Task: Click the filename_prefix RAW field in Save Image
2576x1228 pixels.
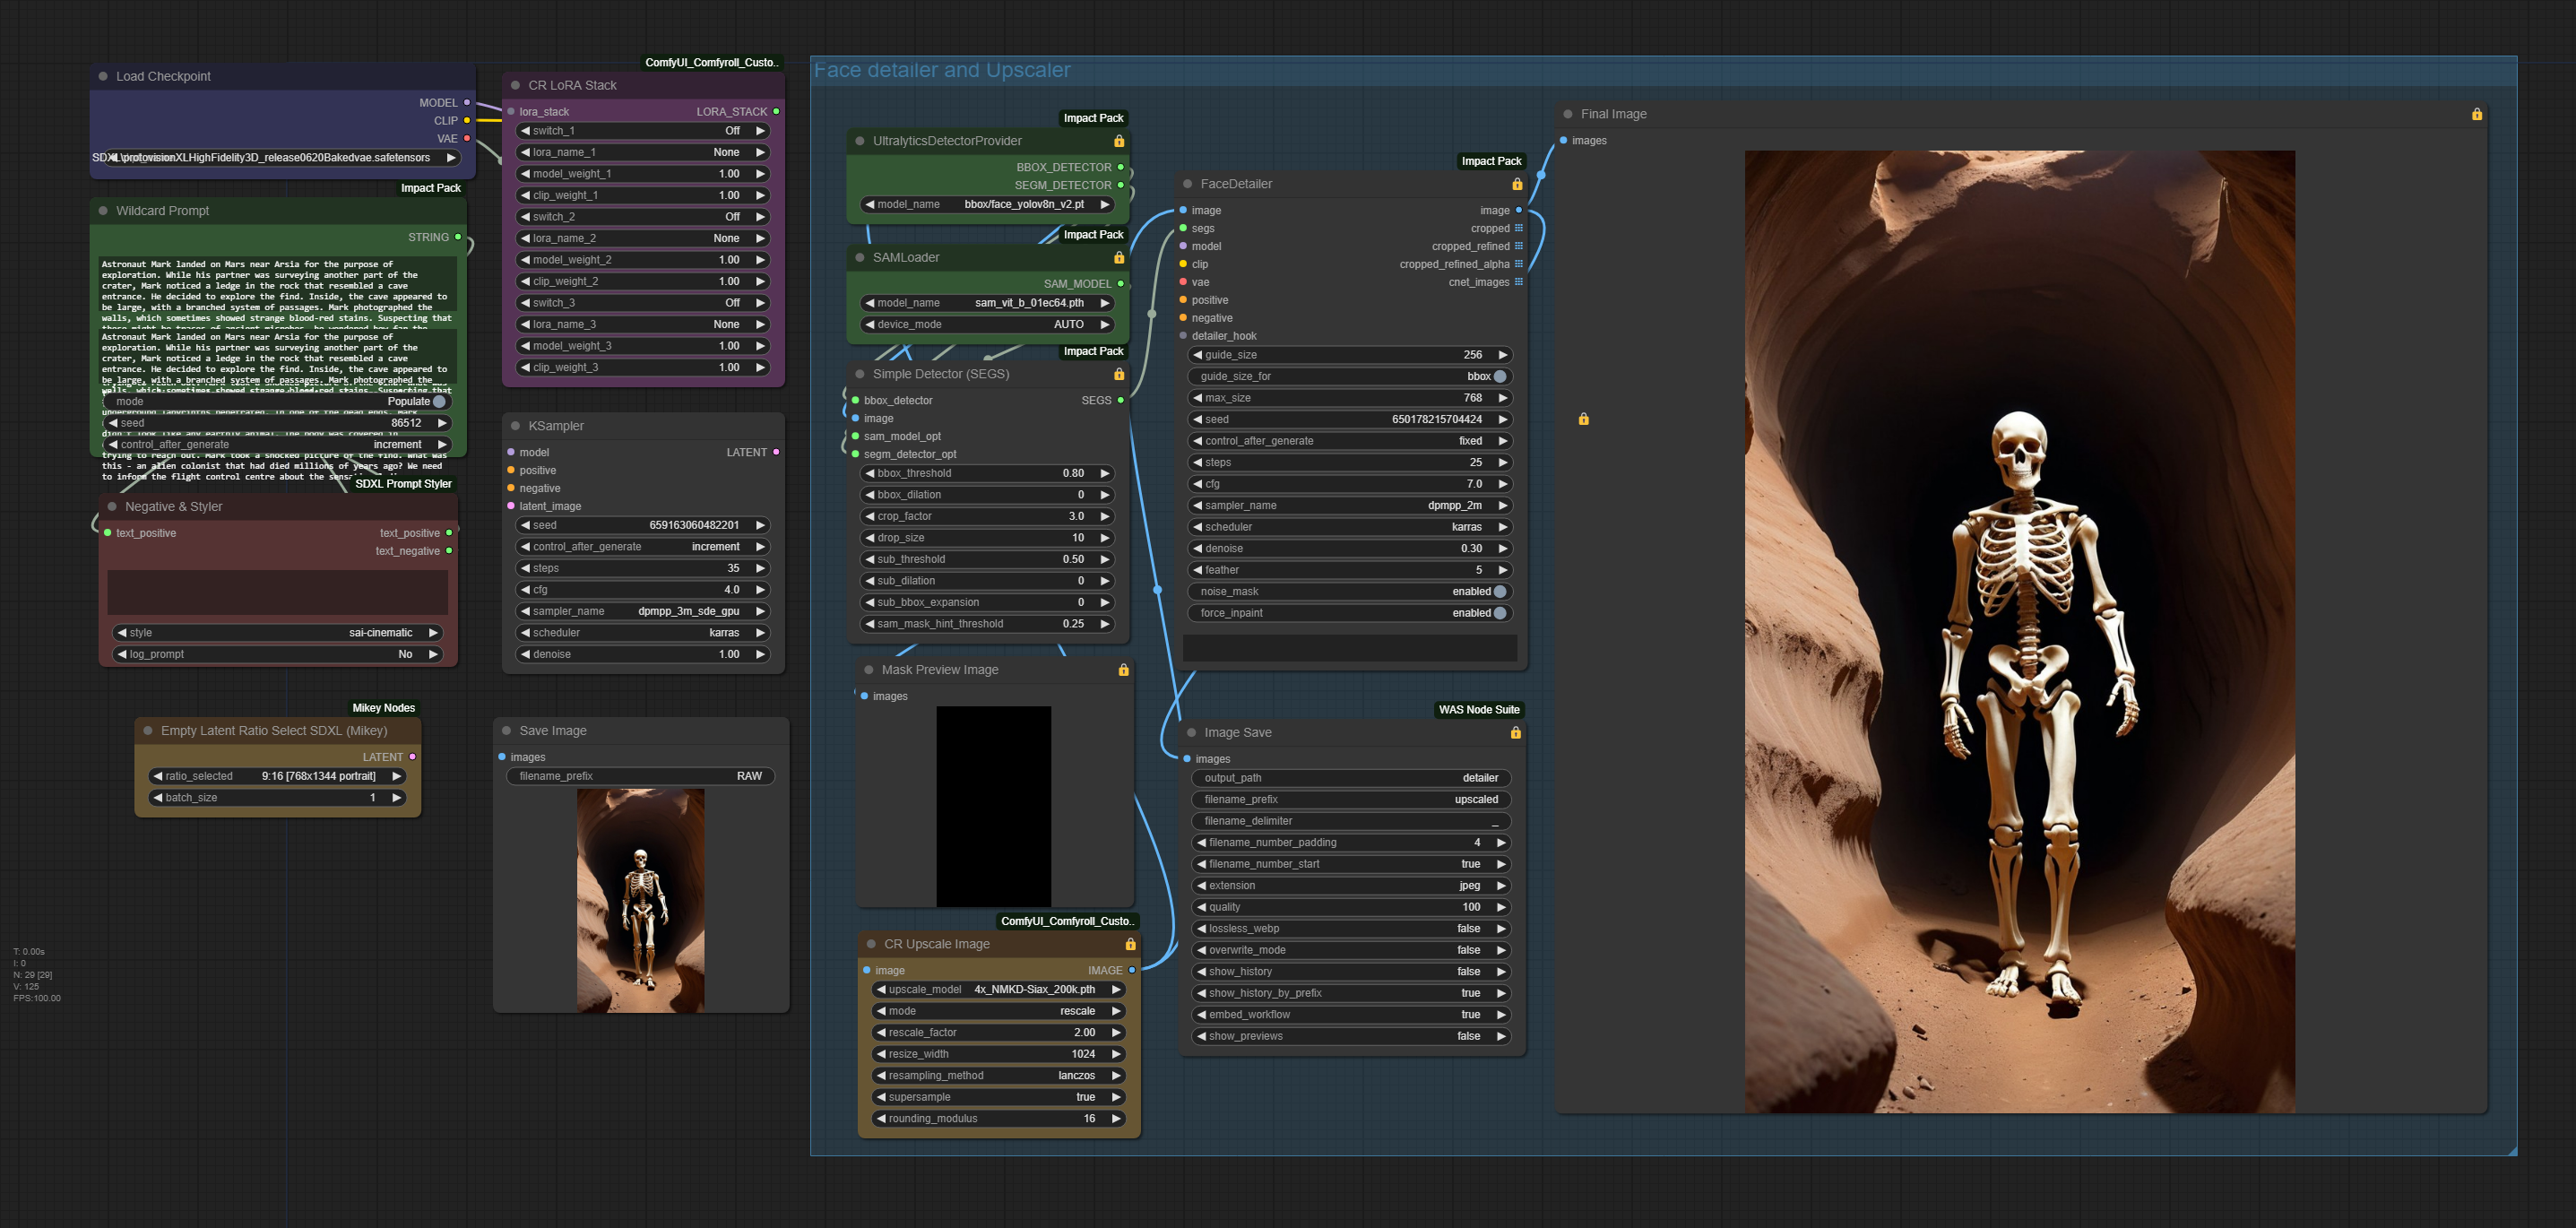Action: [x=640, y=776]
